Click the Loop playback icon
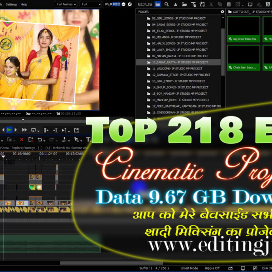The image size is (272, 272). coord(33,130)
